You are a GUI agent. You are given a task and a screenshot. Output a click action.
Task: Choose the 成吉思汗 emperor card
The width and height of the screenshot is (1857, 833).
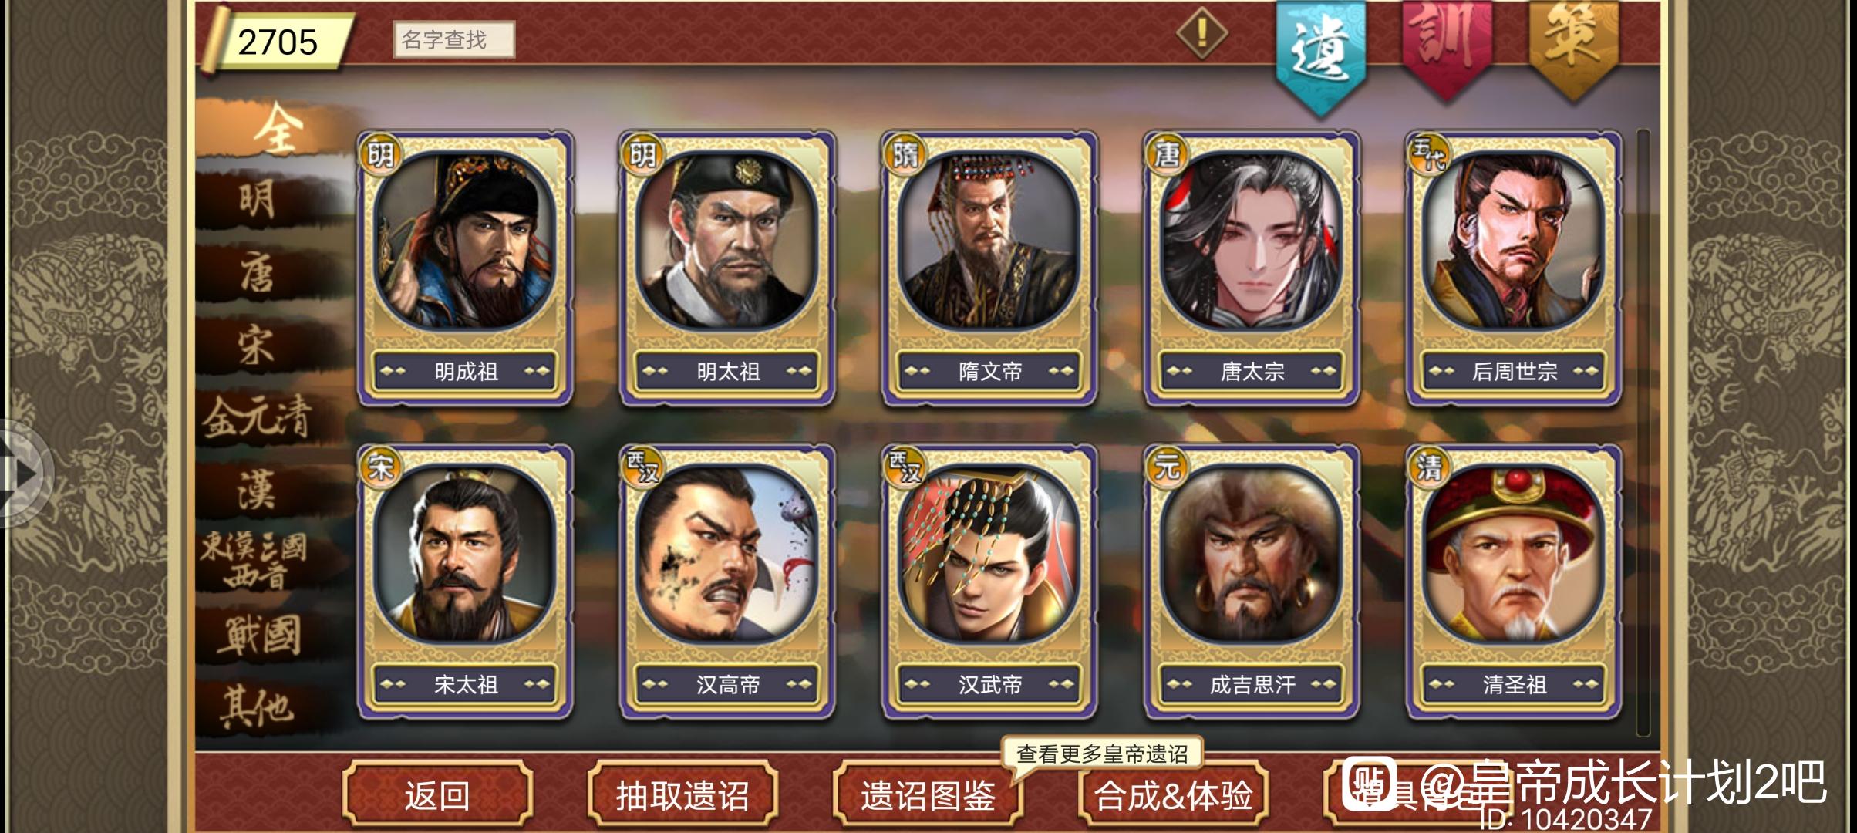click(1252, 582)
